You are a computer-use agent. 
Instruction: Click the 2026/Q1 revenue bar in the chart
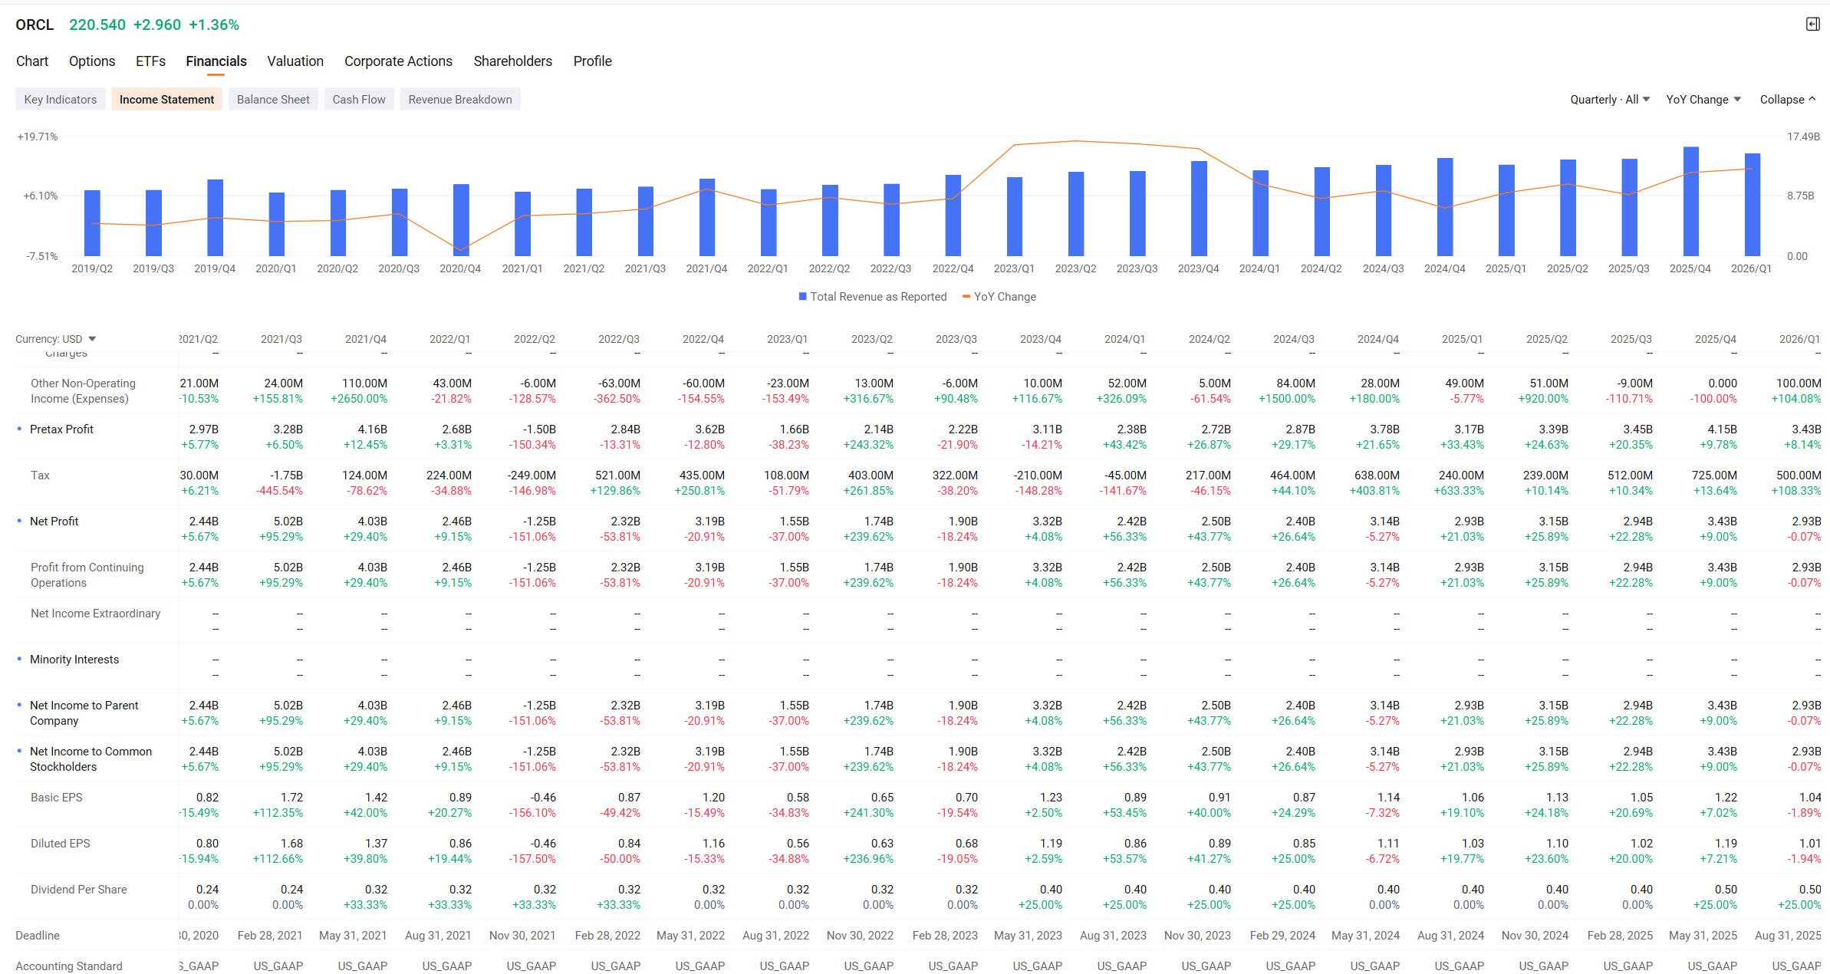1752,204
